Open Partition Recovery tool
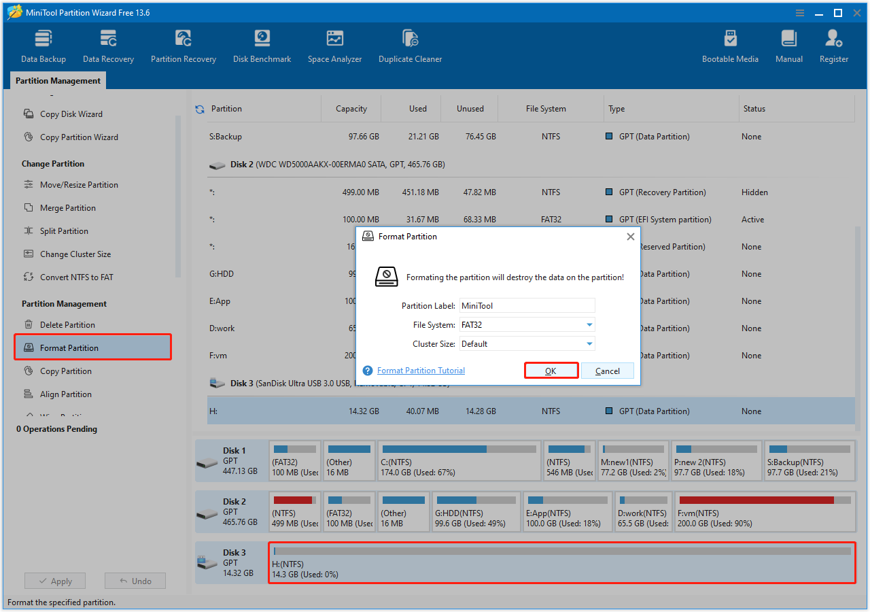This screenshot has height=612, width=870. coord(184,46)
